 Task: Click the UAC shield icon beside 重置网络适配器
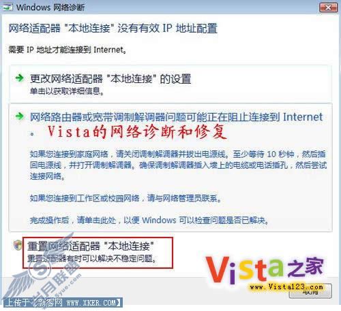point(18,246)
